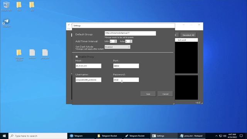This screenshot has width=247, height=139.
Task: Click the Settings dialog title bar
Action: (x=123, y=25)
